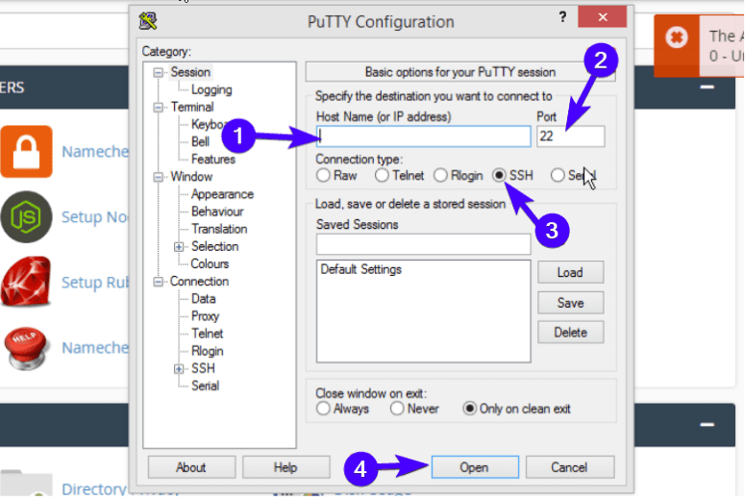Expand the SSH tree node under Connection
Viewport: 745px width, 498px height.
[179, 369]
